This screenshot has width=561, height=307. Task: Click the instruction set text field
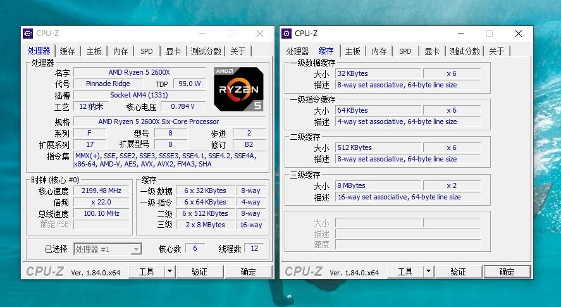[170, 160]
